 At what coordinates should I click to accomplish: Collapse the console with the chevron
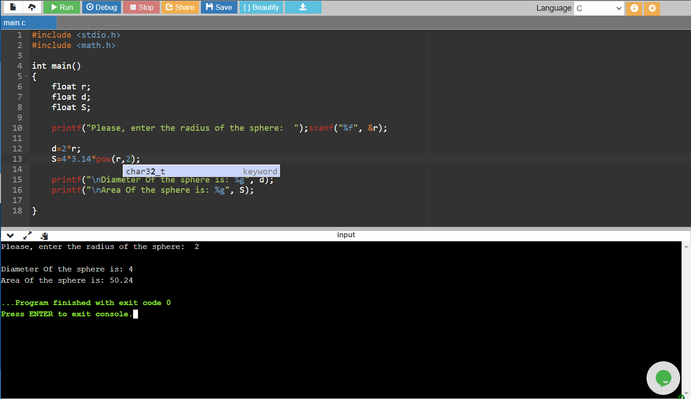tap(10, 235)
